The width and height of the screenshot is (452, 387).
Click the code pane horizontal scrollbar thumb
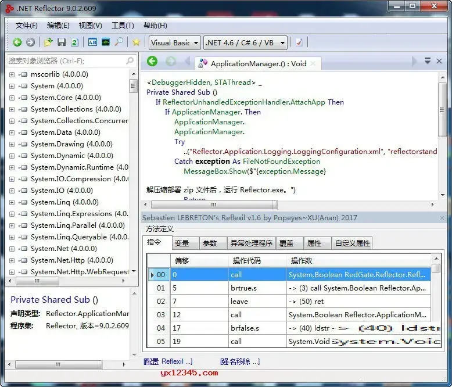(214, 205)
